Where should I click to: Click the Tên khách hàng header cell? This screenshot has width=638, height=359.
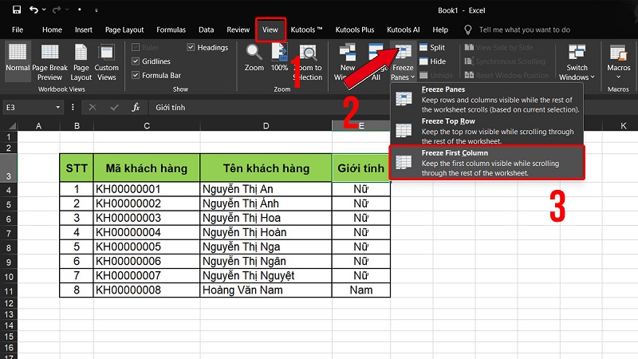[x=266, y=168]
